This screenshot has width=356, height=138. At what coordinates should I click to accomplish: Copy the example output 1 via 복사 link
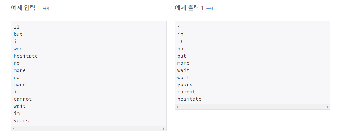tap(210, 8)
